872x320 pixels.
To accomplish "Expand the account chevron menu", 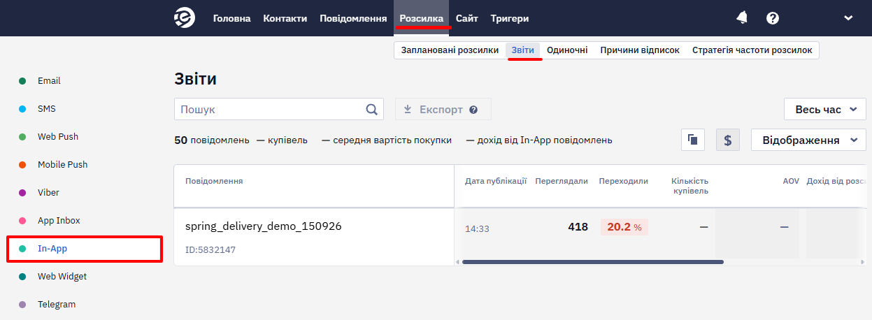I will click(x=849, y=18).
